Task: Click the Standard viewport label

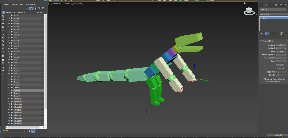Action: pyautogui.click(x=67, y=4)
